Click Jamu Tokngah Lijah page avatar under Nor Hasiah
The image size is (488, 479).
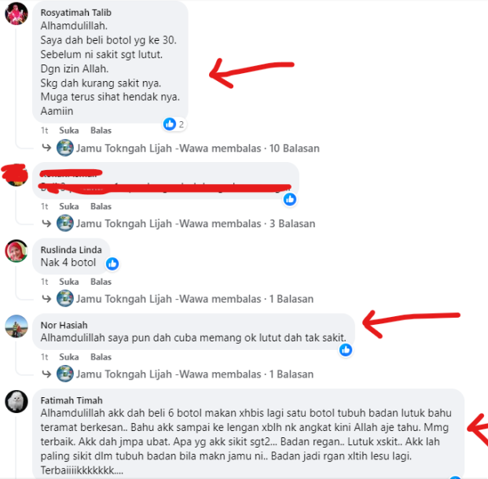[65, 374]
